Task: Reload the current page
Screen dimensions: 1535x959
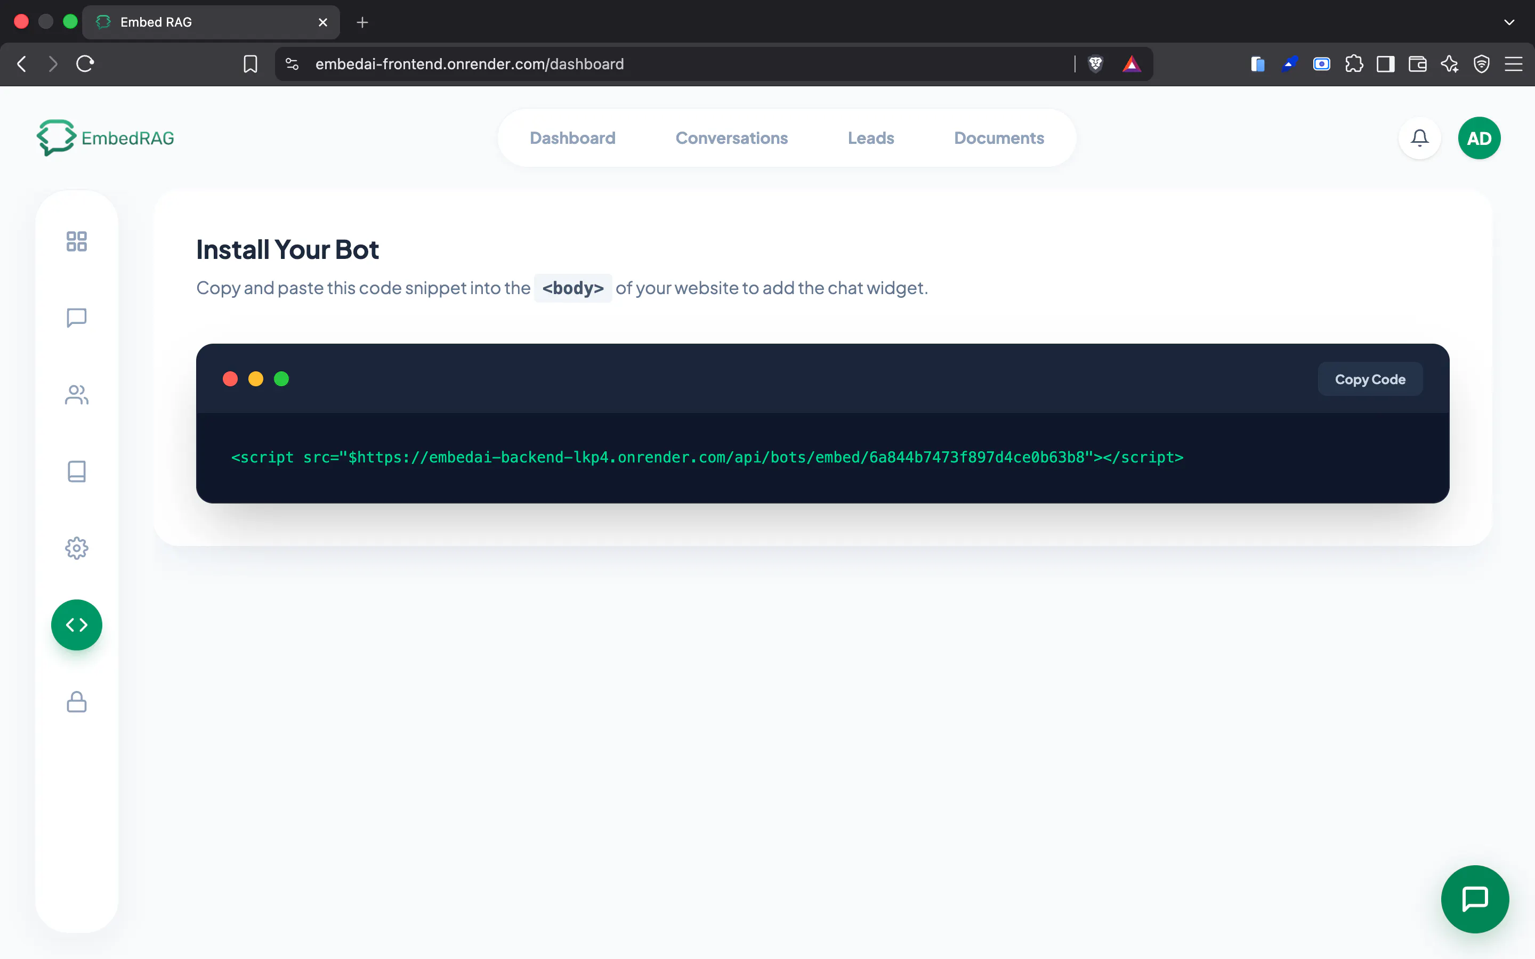Action: [85, 64]
